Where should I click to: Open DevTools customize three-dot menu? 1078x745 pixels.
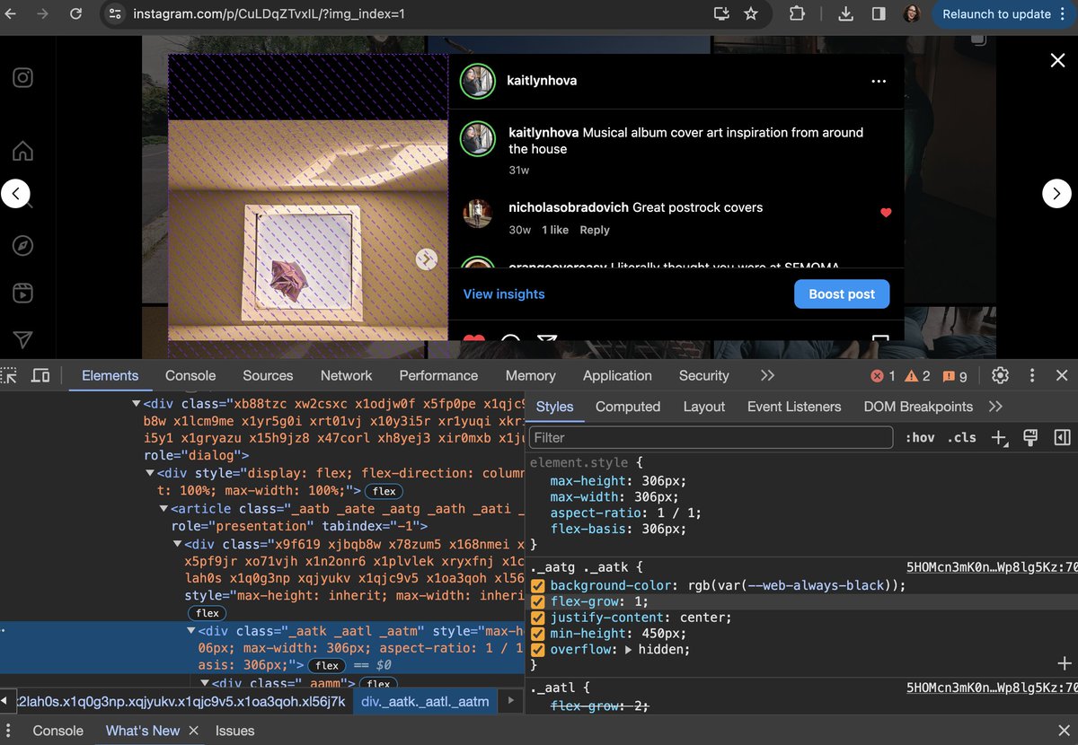(1032, 375)
